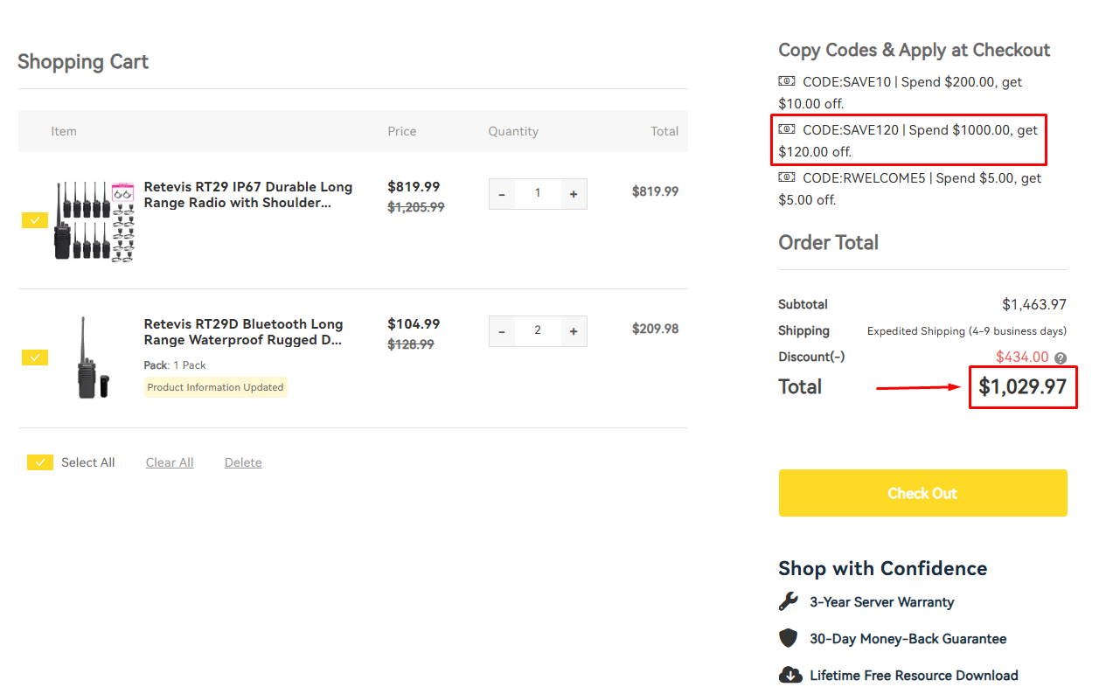This screenshot has height=694, width=1099.
Task: Click the Item column header
Action: click(64, 131)
